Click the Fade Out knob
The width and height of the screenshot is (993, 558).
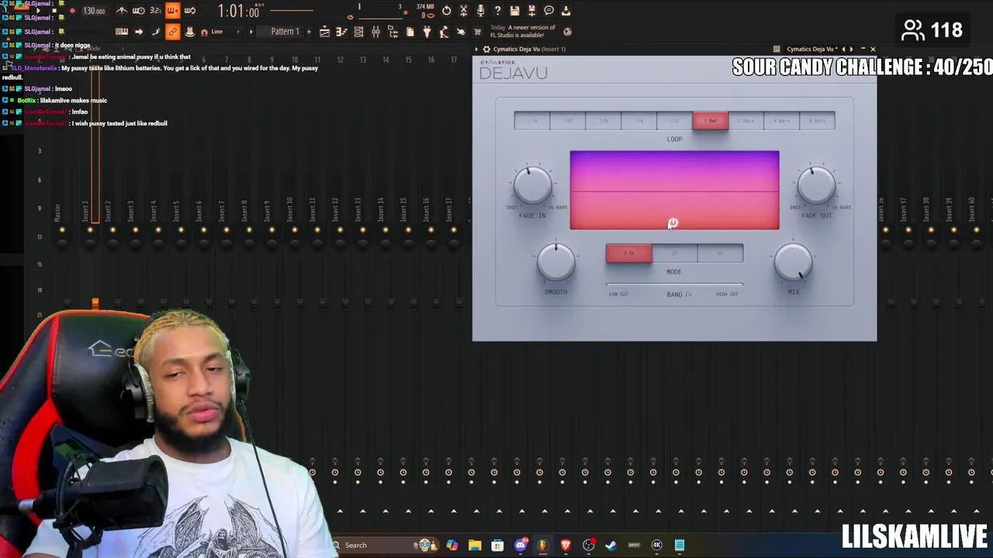click(x=816, y=186)
